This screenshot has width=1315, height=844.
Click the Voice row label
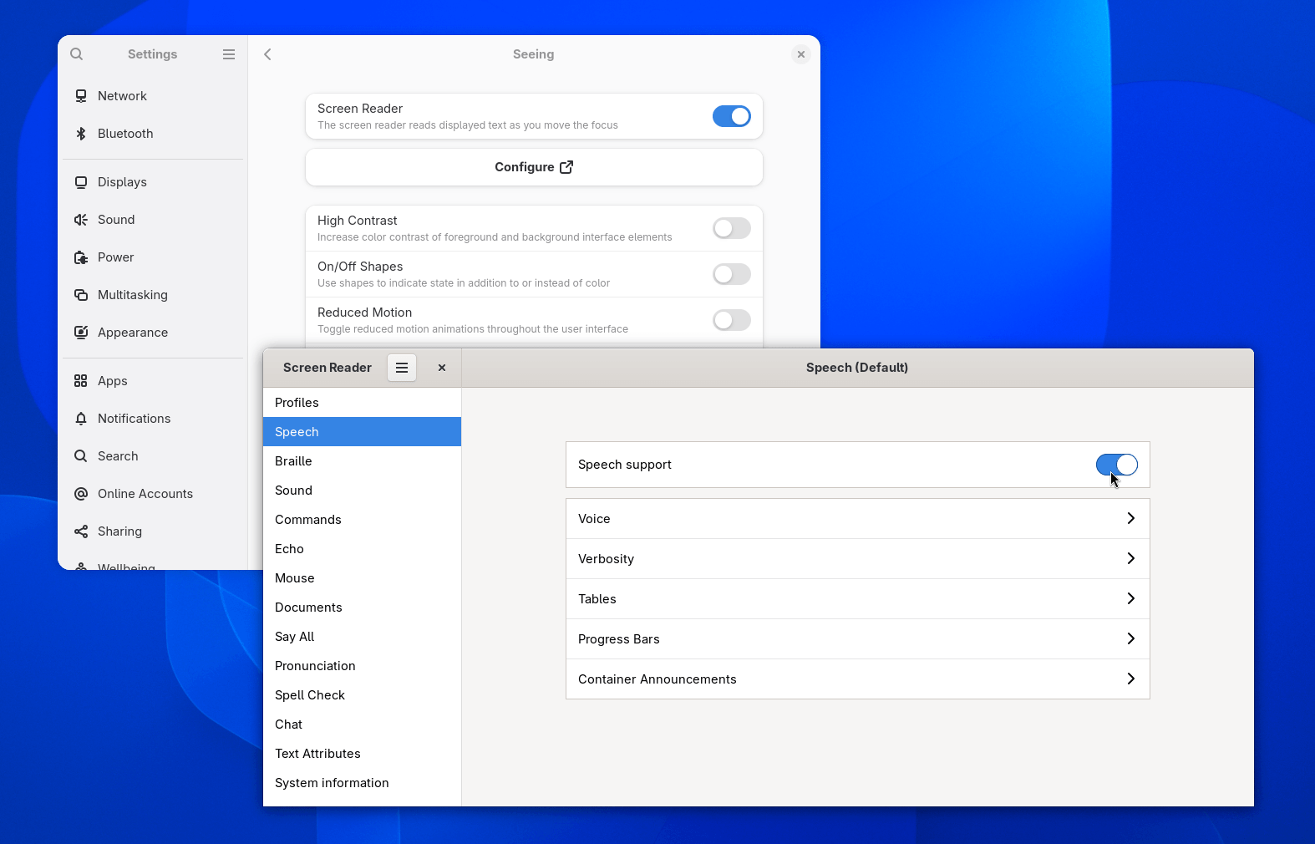click(594, 519)
